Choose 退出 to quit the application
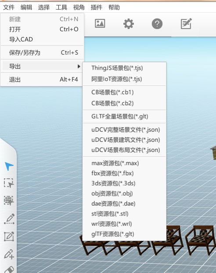The width and height of the screenshot is (216, 273). point(43,80)
